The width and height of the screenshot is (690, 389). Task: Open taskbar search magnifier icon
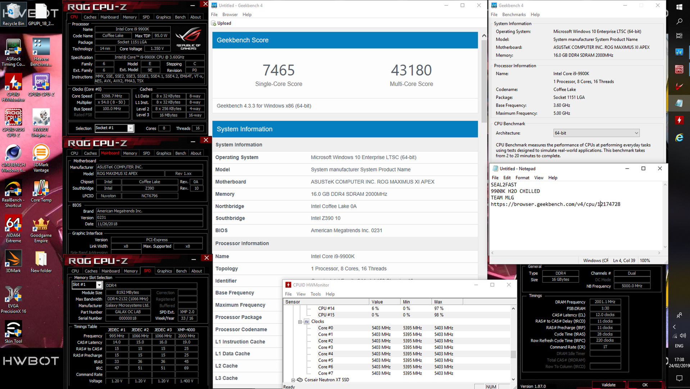click(x=679, y=22)
